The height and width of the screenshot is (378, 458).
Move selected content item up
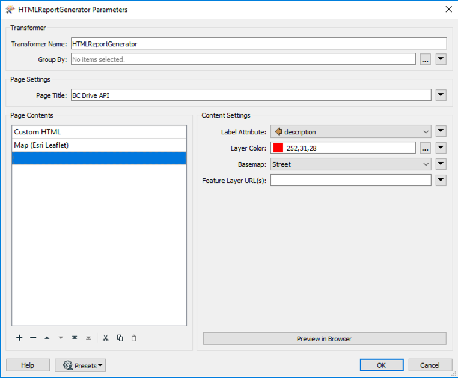(x=47, y=338)
